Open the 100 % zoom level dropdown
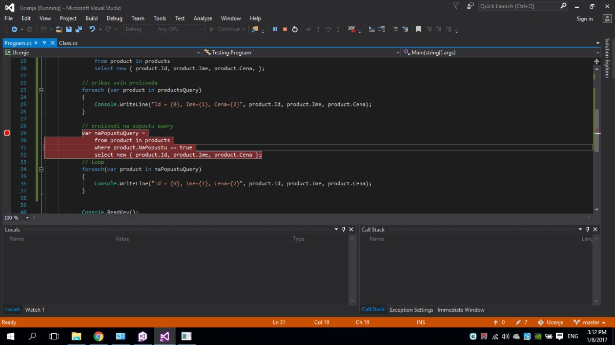The image size is (615, 345). (x=28, y=218)
